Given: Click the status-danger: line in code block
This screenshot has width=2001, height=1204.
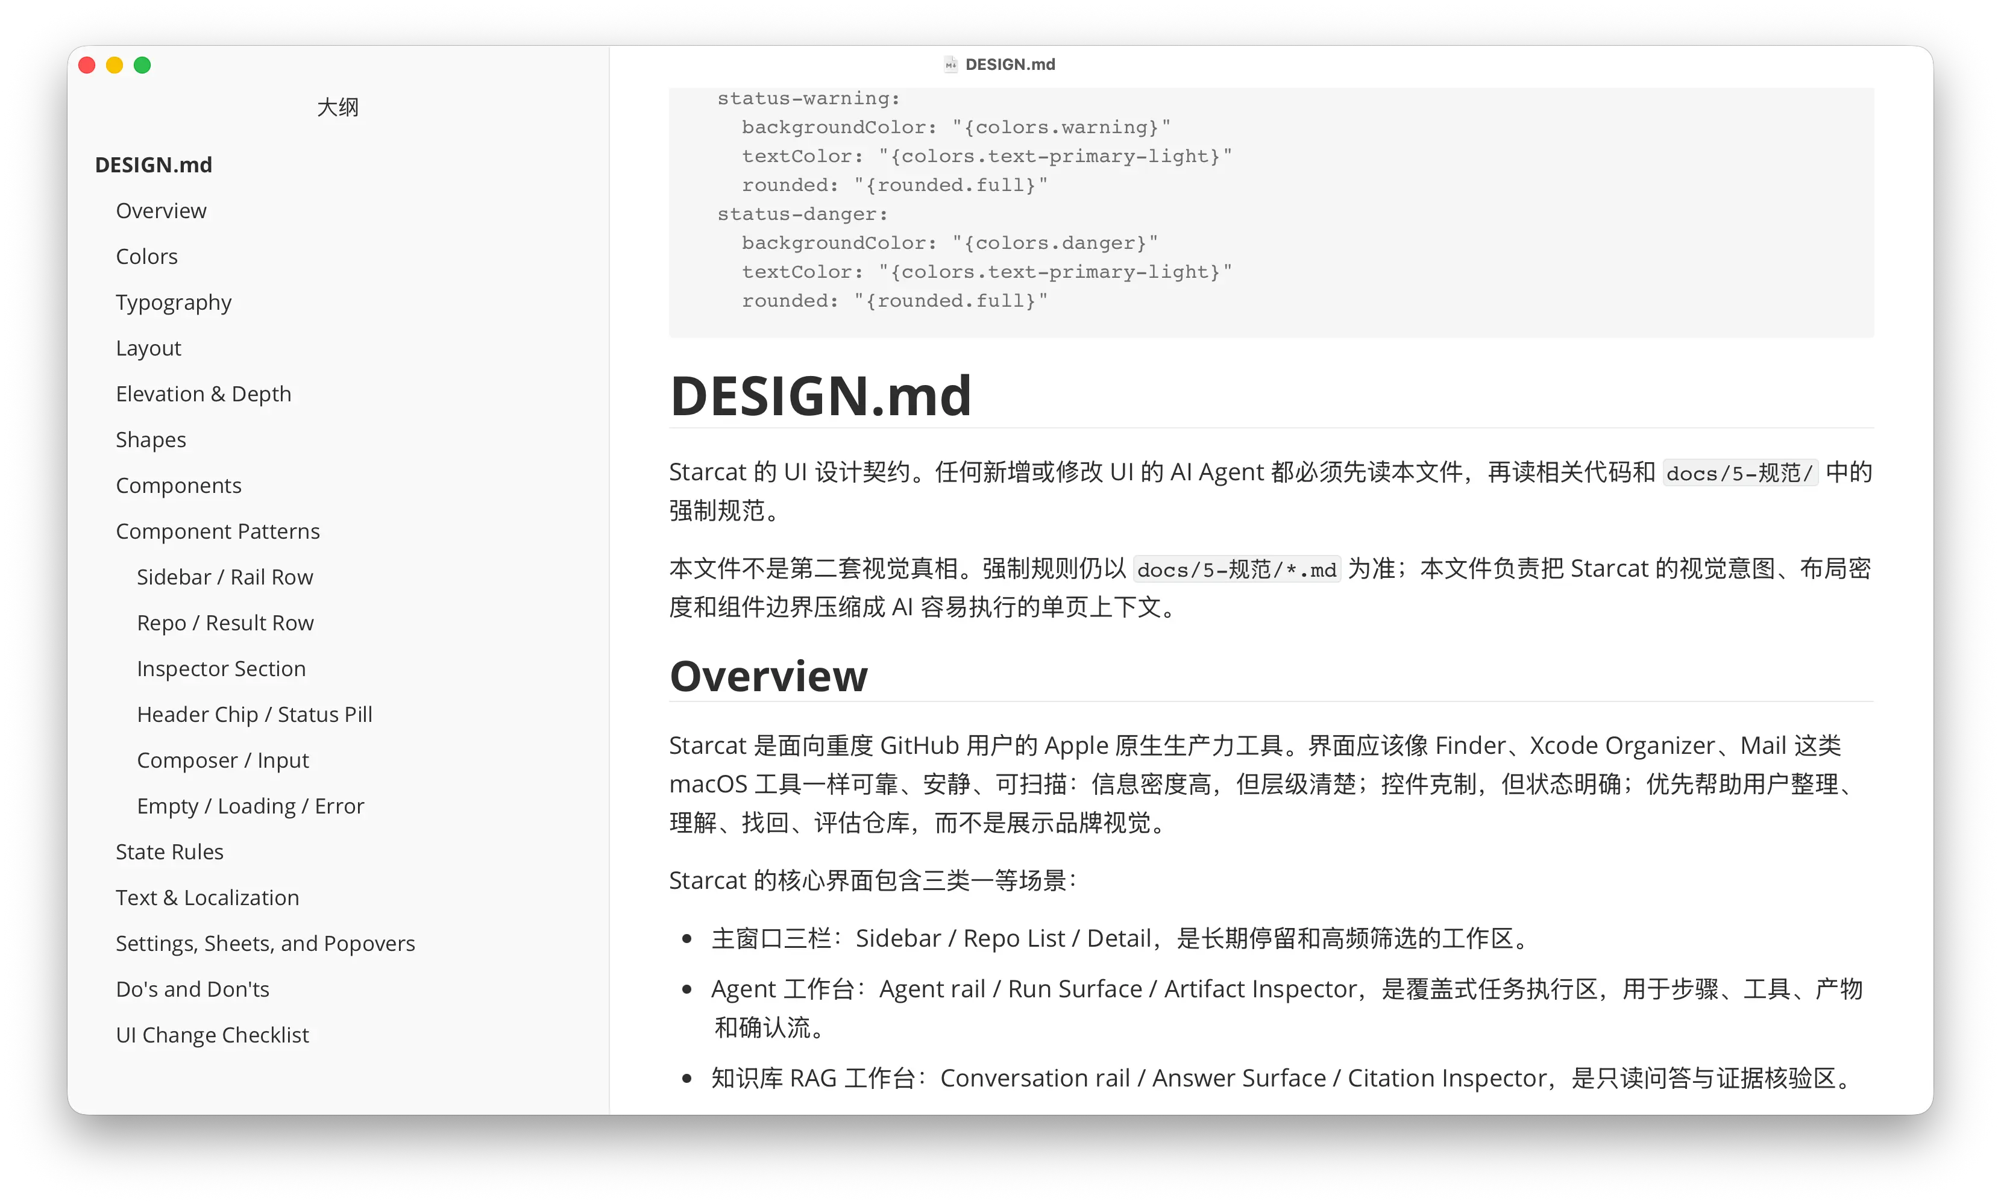Looking at the screenshot, I should pyautogui.click(x=803, y=214).
